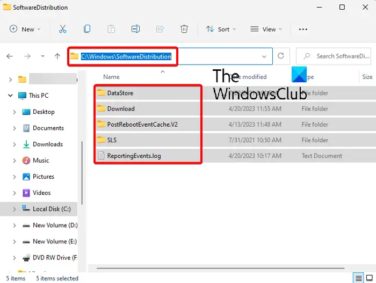Image resolution: width=376 pixels, height=283 pixels.
Task: Click the Rename icon
Action: click(x=135, y=29)
